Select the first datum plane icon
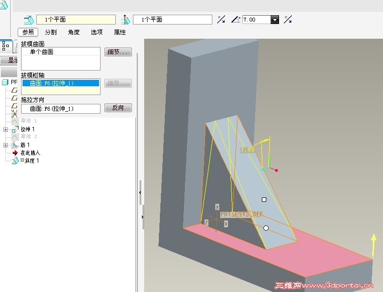Image resolution: width=383 pixels, height=292 pixels. coord(14,90)
